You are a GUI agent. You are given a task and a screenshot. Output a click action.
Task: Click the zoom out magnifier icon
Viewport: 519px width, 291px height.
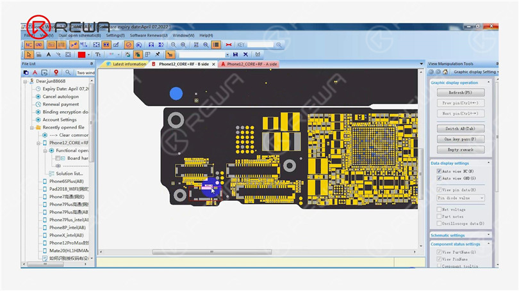174,45
